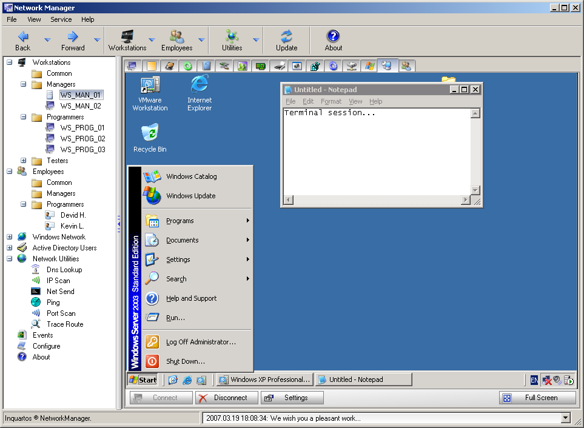Screen dimensions: 584x428
Task: Click the Forward arrow icon
Action: point(73,36)
